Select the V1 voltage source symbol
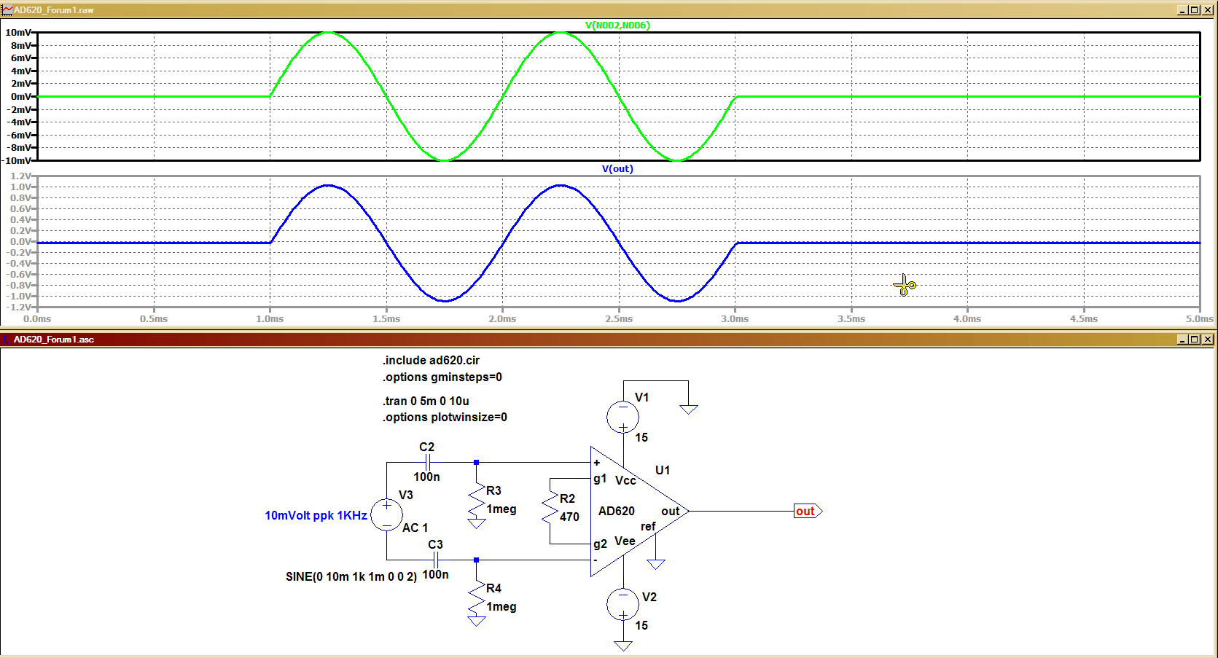Screen dimensions: 1218x658 (x=622, y=417)
